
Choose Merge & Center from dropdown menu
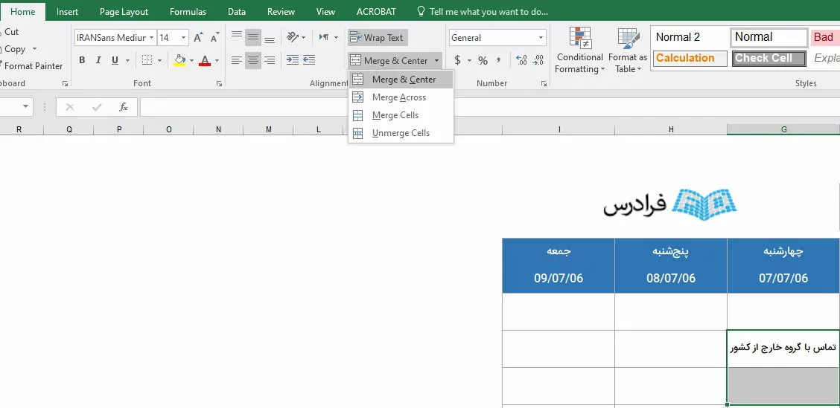401,80
